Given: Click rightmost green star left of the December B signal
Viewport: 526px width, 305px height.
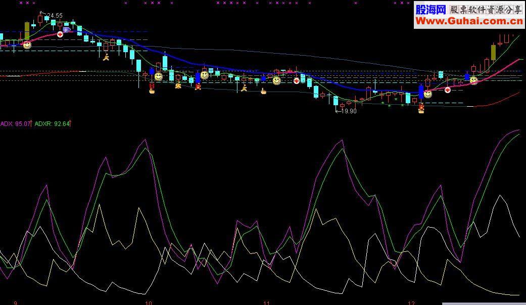Looking at the screenshot, I should click(x=403, y=106).
